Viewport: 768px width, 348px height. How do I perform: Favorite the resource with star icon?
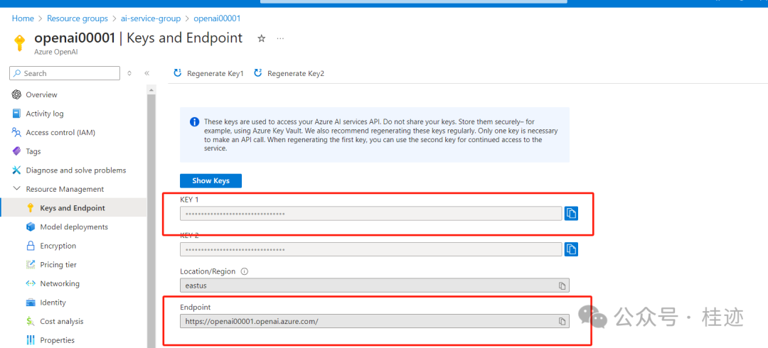click(x=262, y=38)
